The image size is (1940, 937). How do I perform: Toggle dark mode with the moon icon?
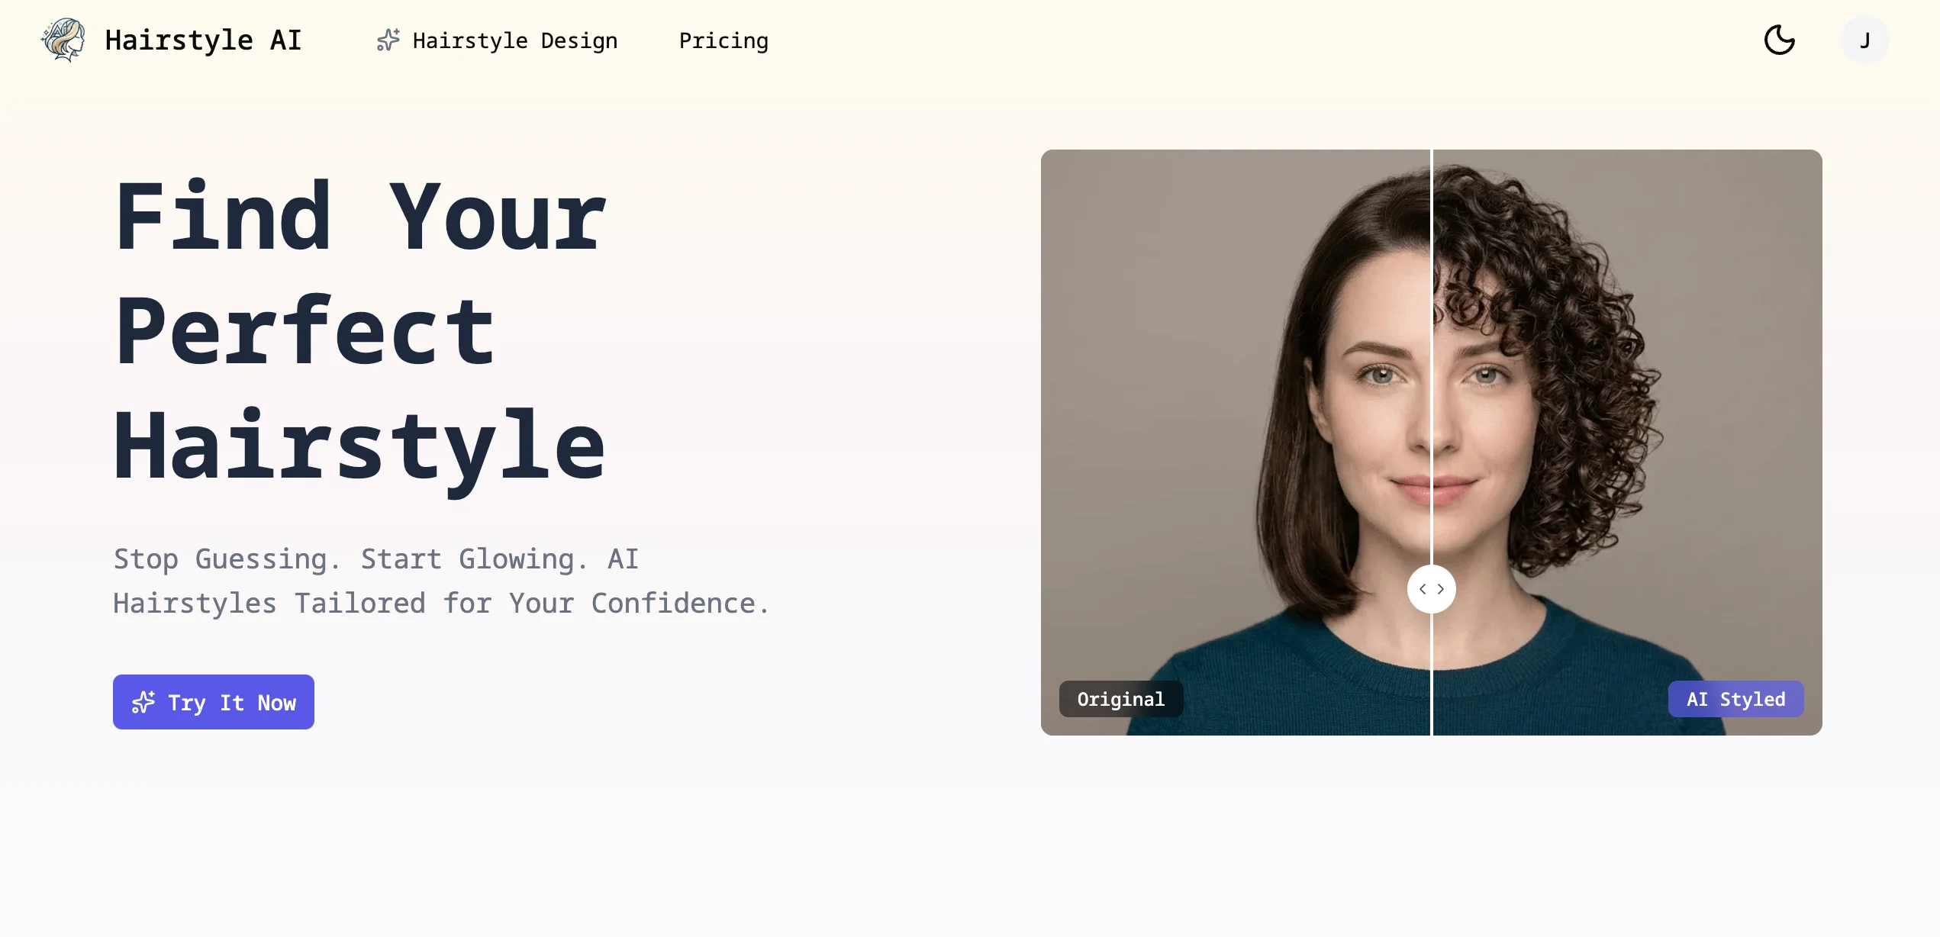pos(1779,40)
